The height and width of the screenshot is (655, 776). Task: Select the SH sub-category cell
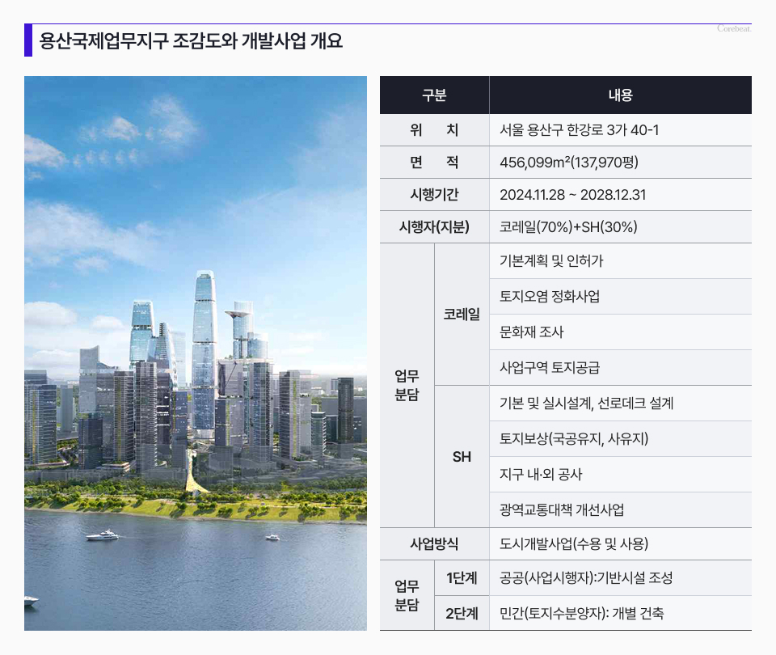coord(462,457)
